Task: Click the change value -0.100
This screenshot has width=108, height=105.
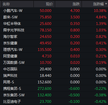Action: point(74,101)
